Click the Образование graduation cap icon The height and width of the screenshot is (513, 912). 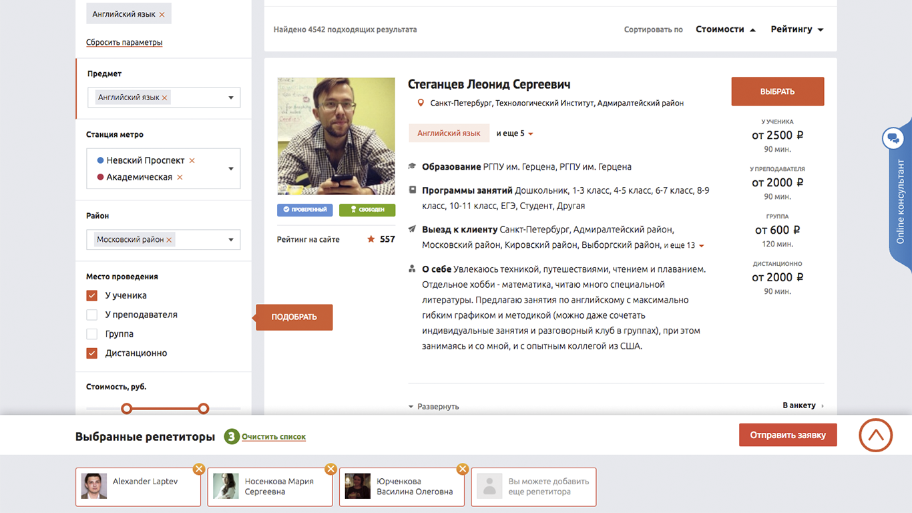[x=413, y=166]
